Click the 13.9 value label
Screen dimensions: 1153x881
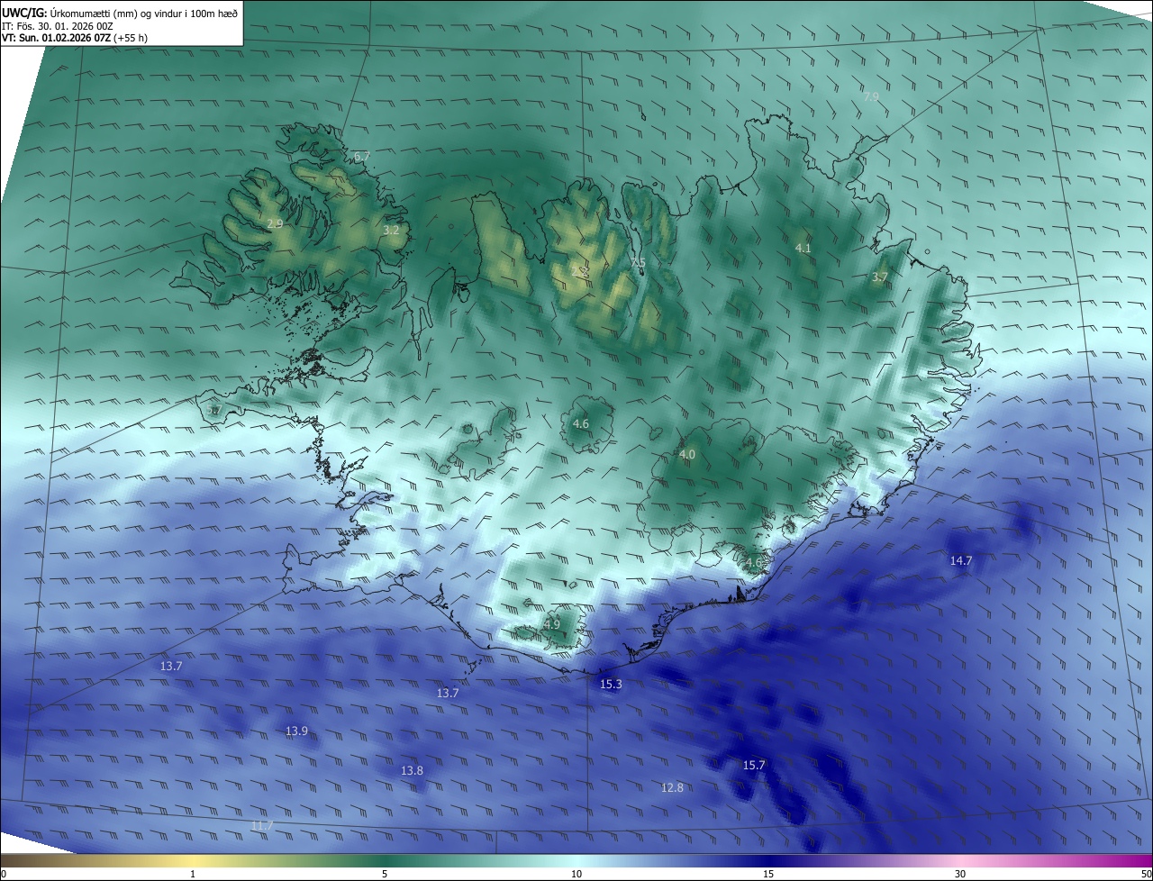[296, 731]
